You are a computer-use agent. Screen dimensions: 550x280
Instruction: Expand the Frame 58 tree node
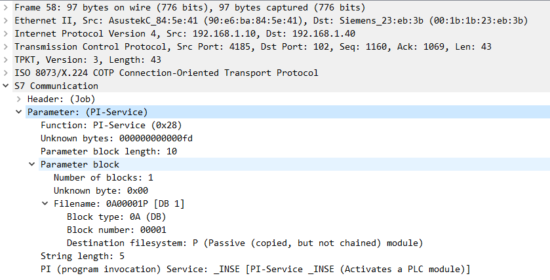click(6, 7)
